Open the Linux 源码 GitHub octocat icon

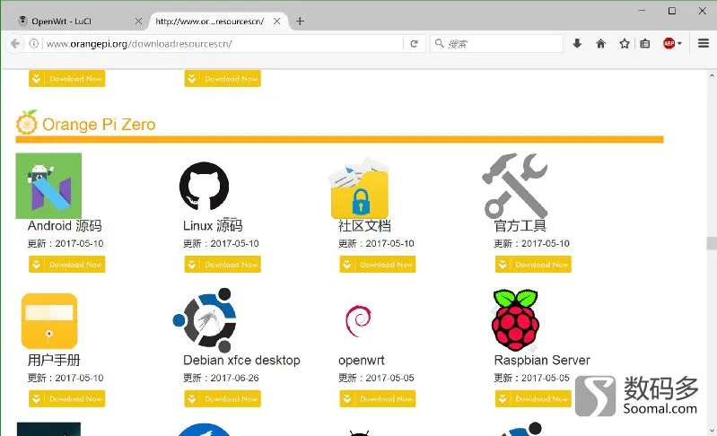pyautogui.click(x=204, y=186)
